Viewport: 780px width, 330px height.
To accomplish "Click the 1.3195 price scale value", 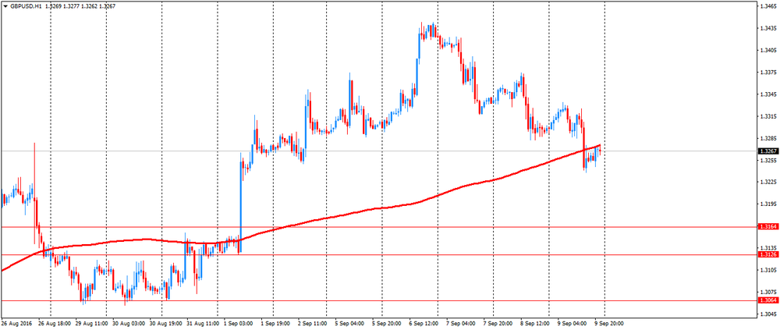I will pos(767,204).
